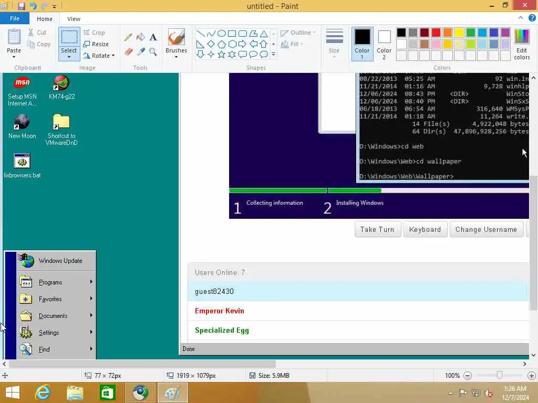Expand the shapes gallery more arrow
The height and width of the screenshot is (403, 538).
pos(273,54)
